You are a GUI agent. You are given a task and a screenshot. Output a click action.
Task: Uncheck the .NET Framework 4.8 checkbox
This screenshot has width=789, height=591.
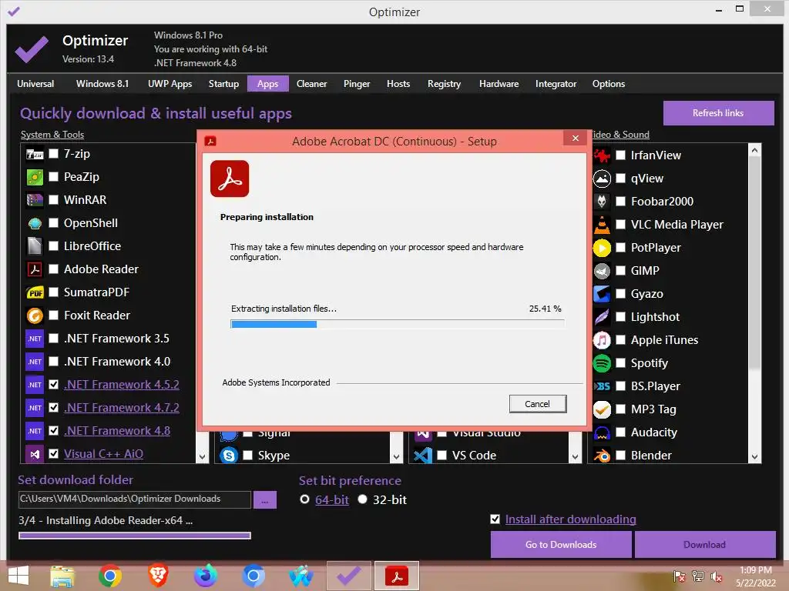click(x=53, y=431)
